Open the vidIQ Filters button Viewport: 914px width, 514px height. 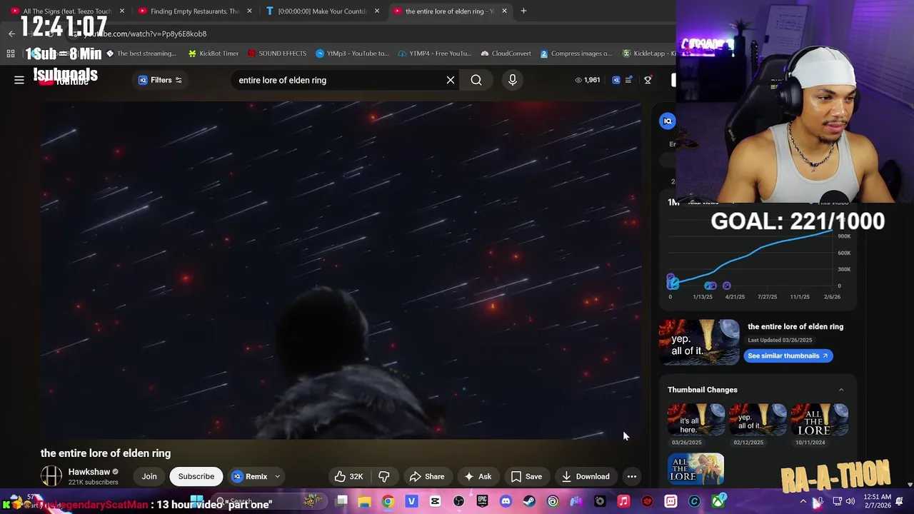tap(161, 80)
